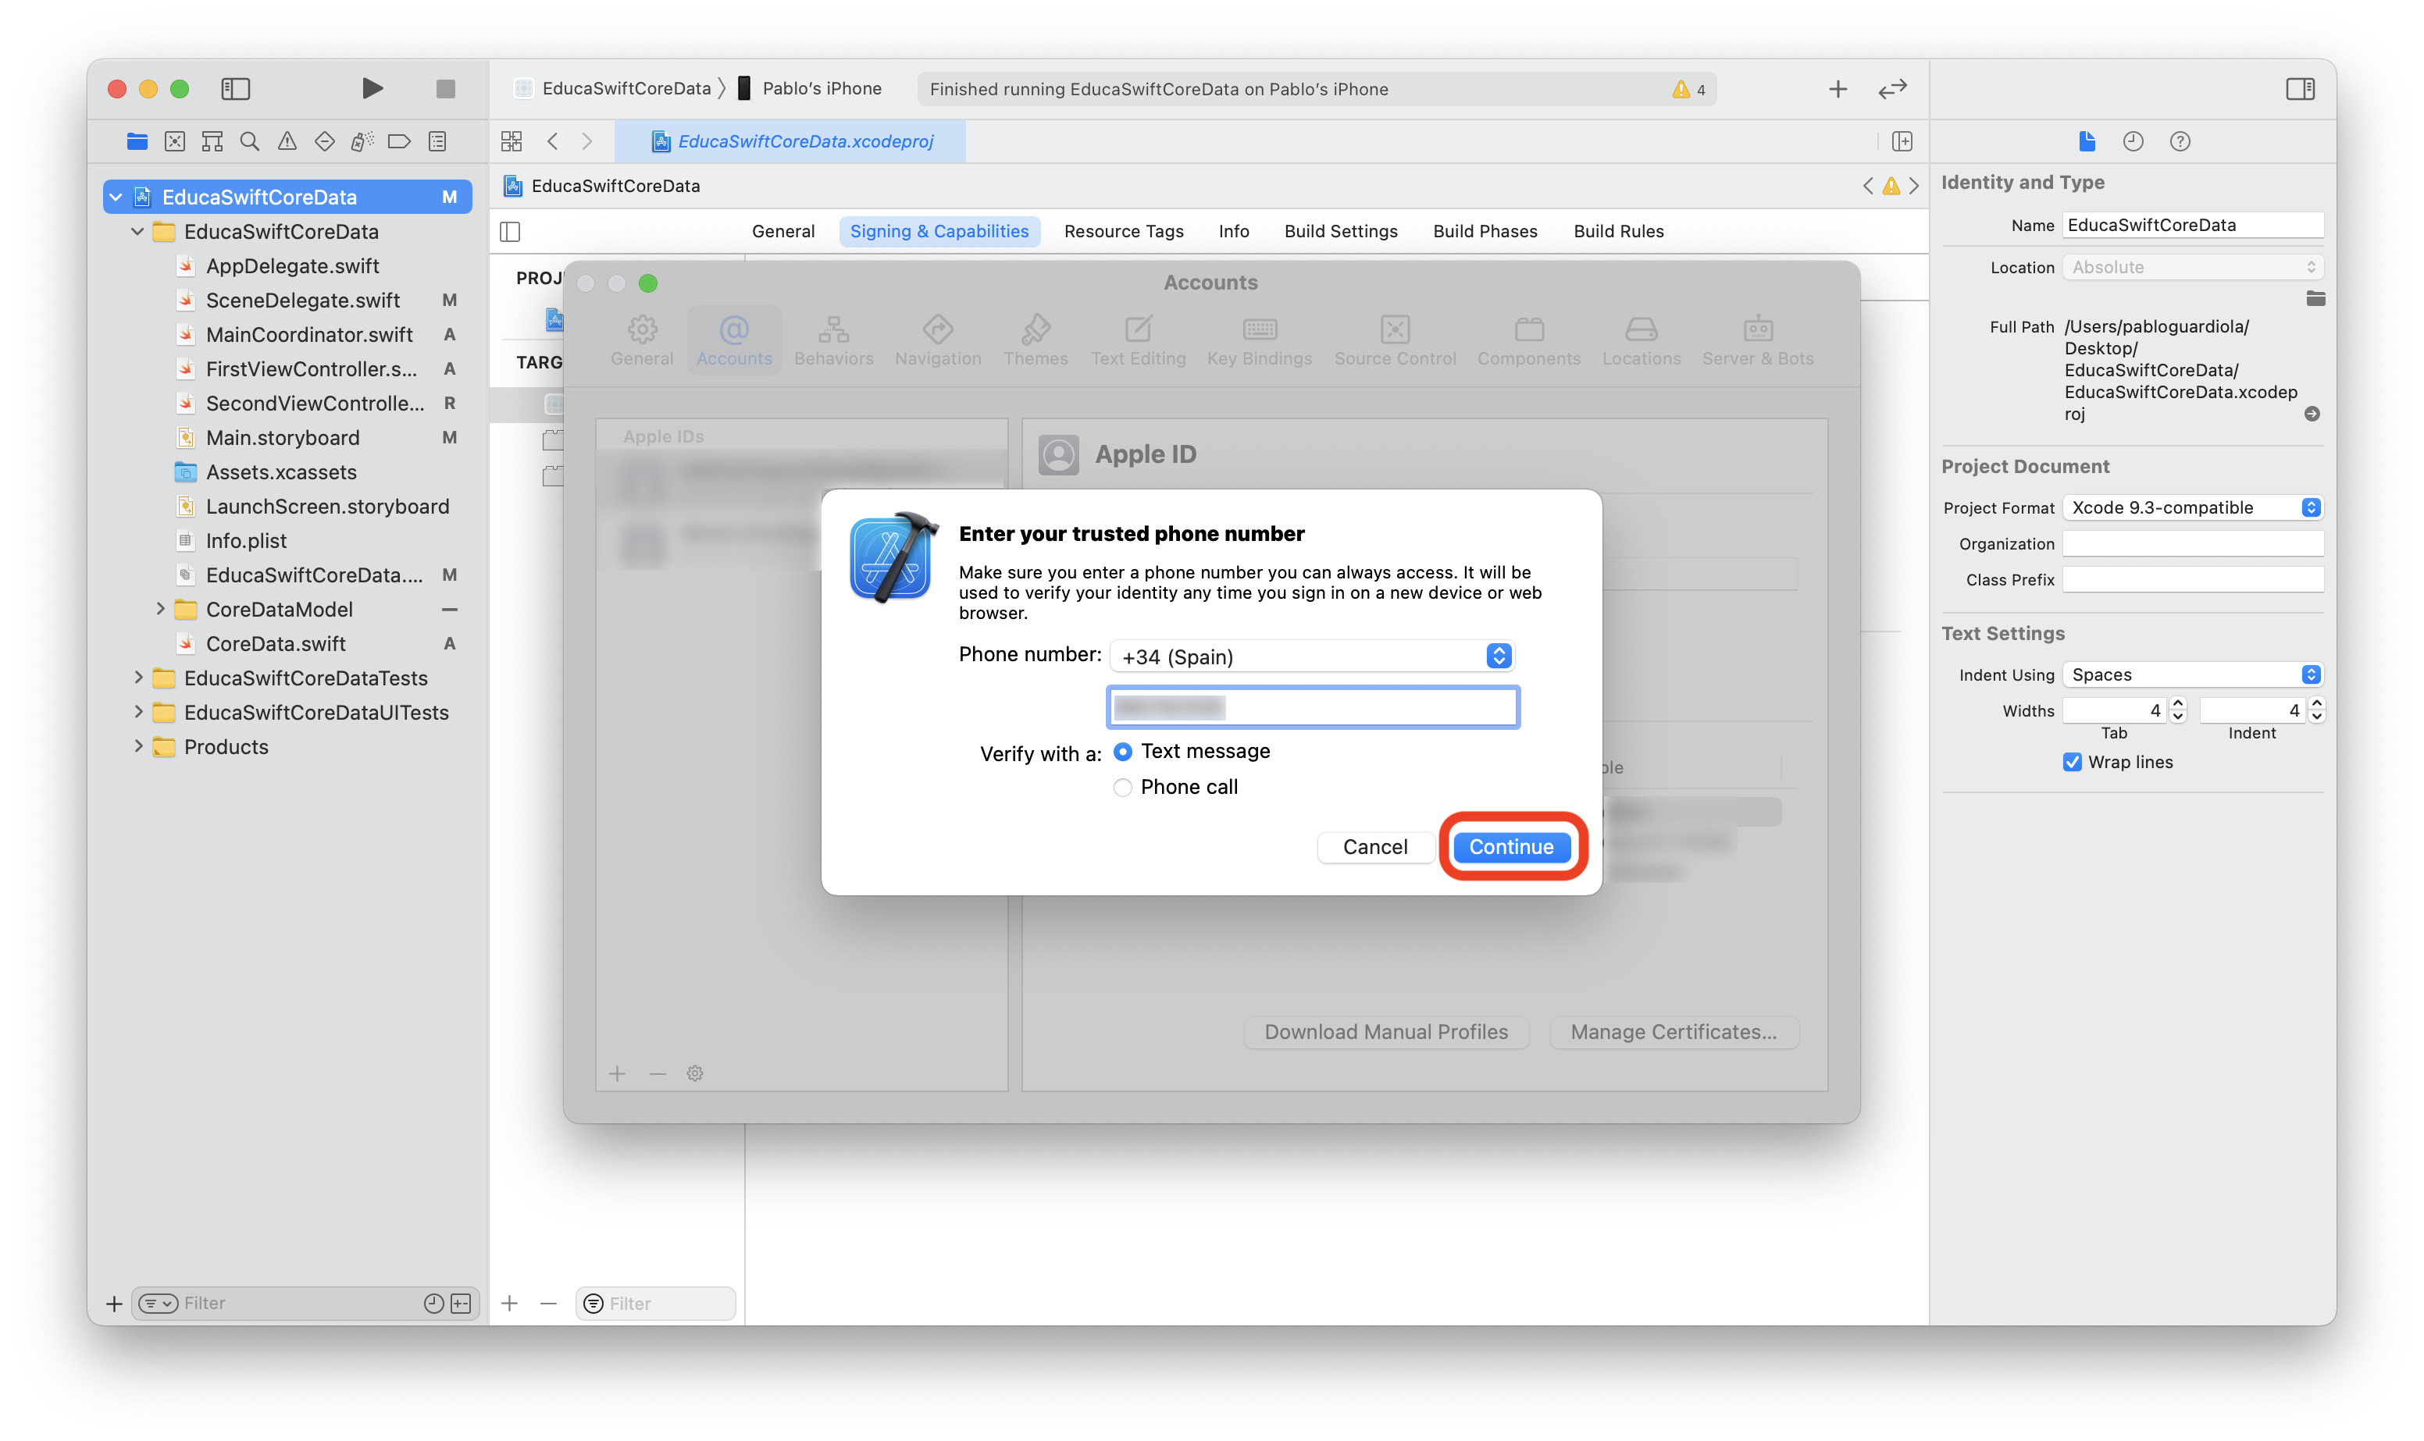
Task: Show the File inspector
Action: point(2086,142)
